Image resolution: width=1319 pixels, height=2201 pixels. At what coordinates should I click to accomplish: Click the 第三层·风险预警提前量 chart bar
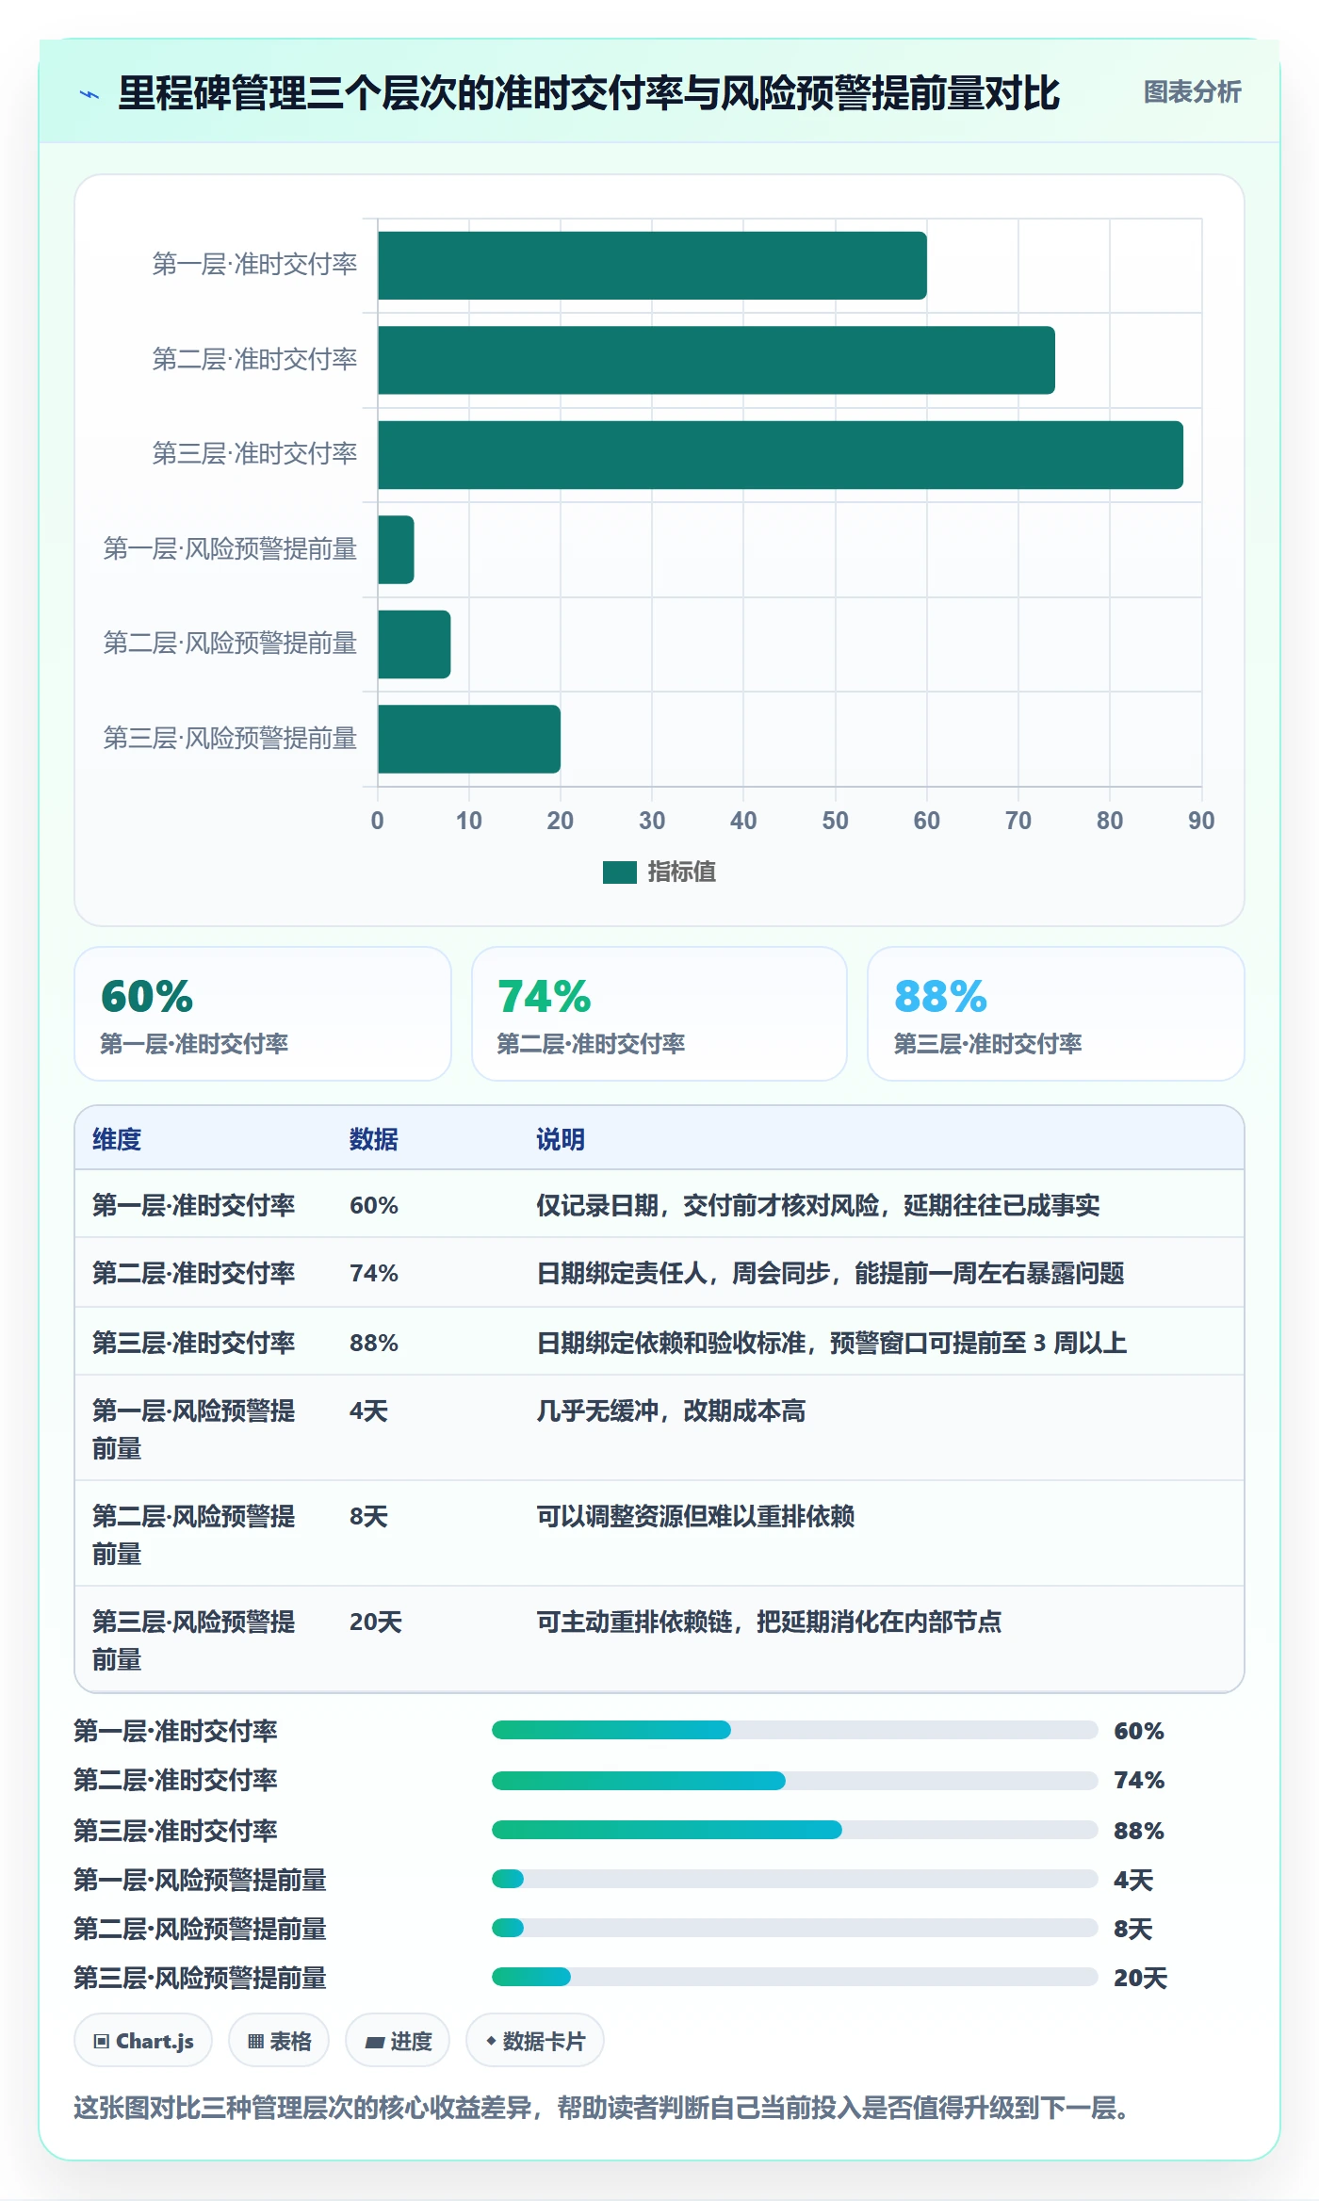[469, 739]
